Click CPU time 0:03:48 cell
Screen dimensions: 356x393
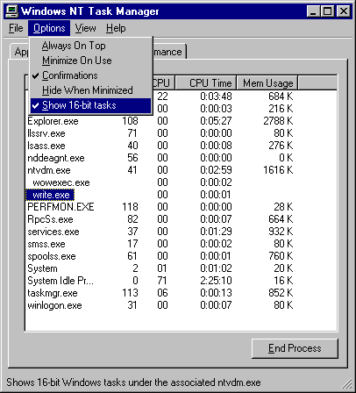[x=216, y=96]
